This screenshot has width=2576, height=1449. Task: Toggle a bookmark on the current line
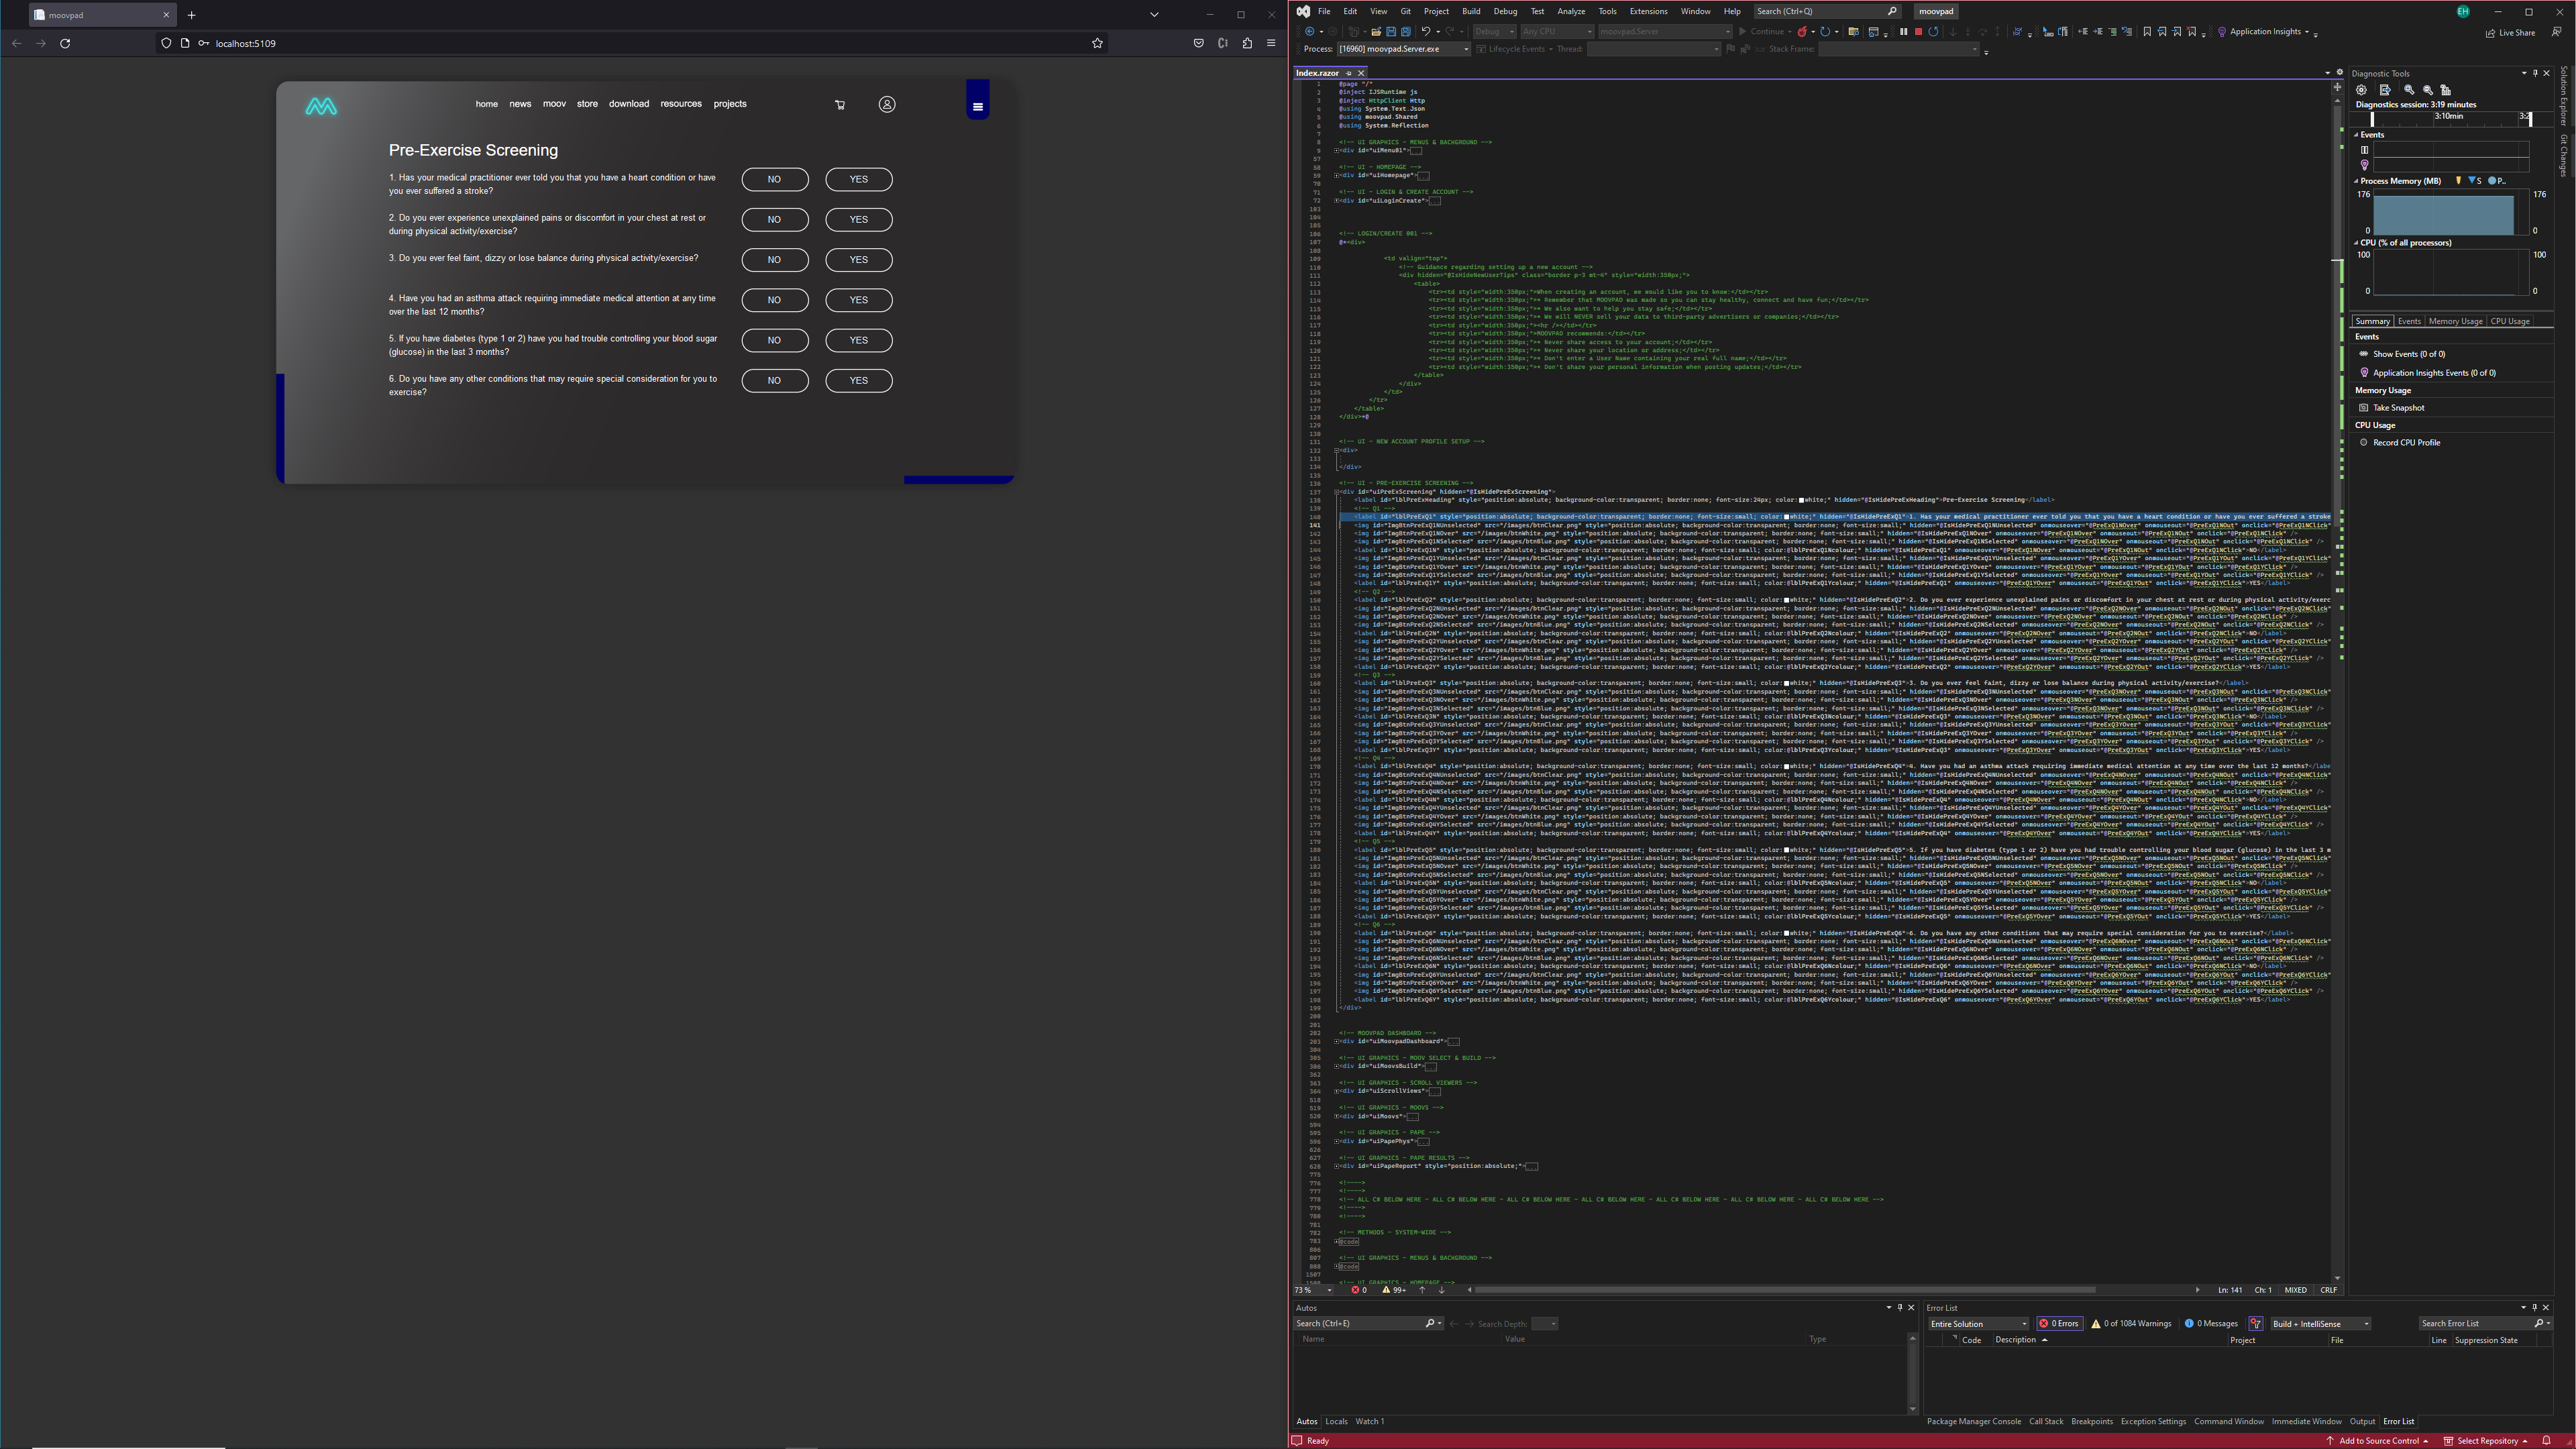[2147, 31]
